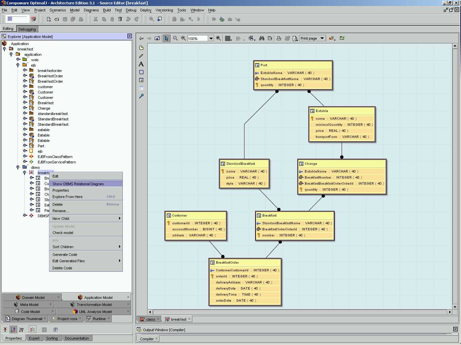This screenshot has width=461, height=345.
Task: Select the text A tool
Action: coord(141,64)
